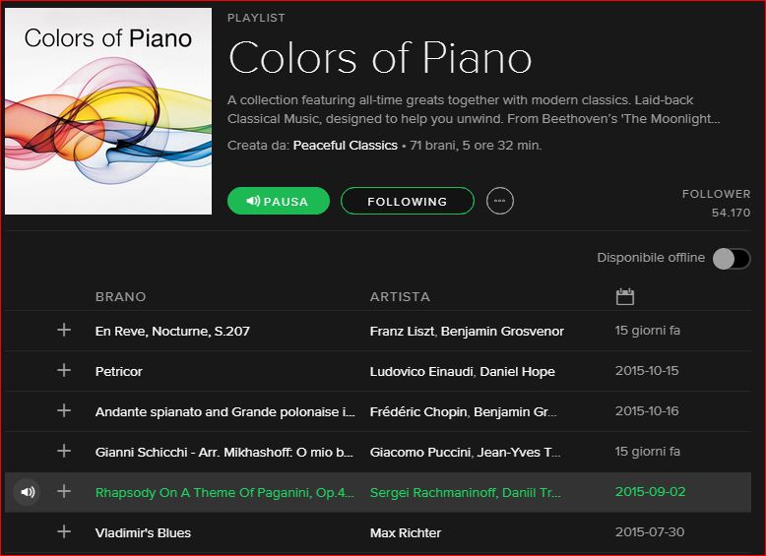Click plus next to Gianni Schicchi track
Image resolution: width=766 pixels, height=556 pixels.
tap(64, 451)
